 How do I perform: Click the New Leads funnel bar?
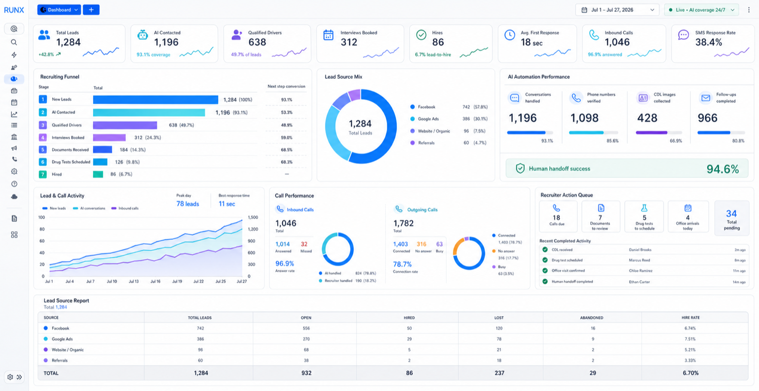point(156,100)
